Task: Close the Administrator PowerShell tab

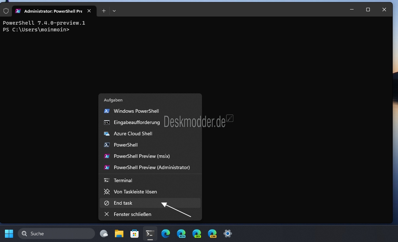Action: [x=89, y=11]
